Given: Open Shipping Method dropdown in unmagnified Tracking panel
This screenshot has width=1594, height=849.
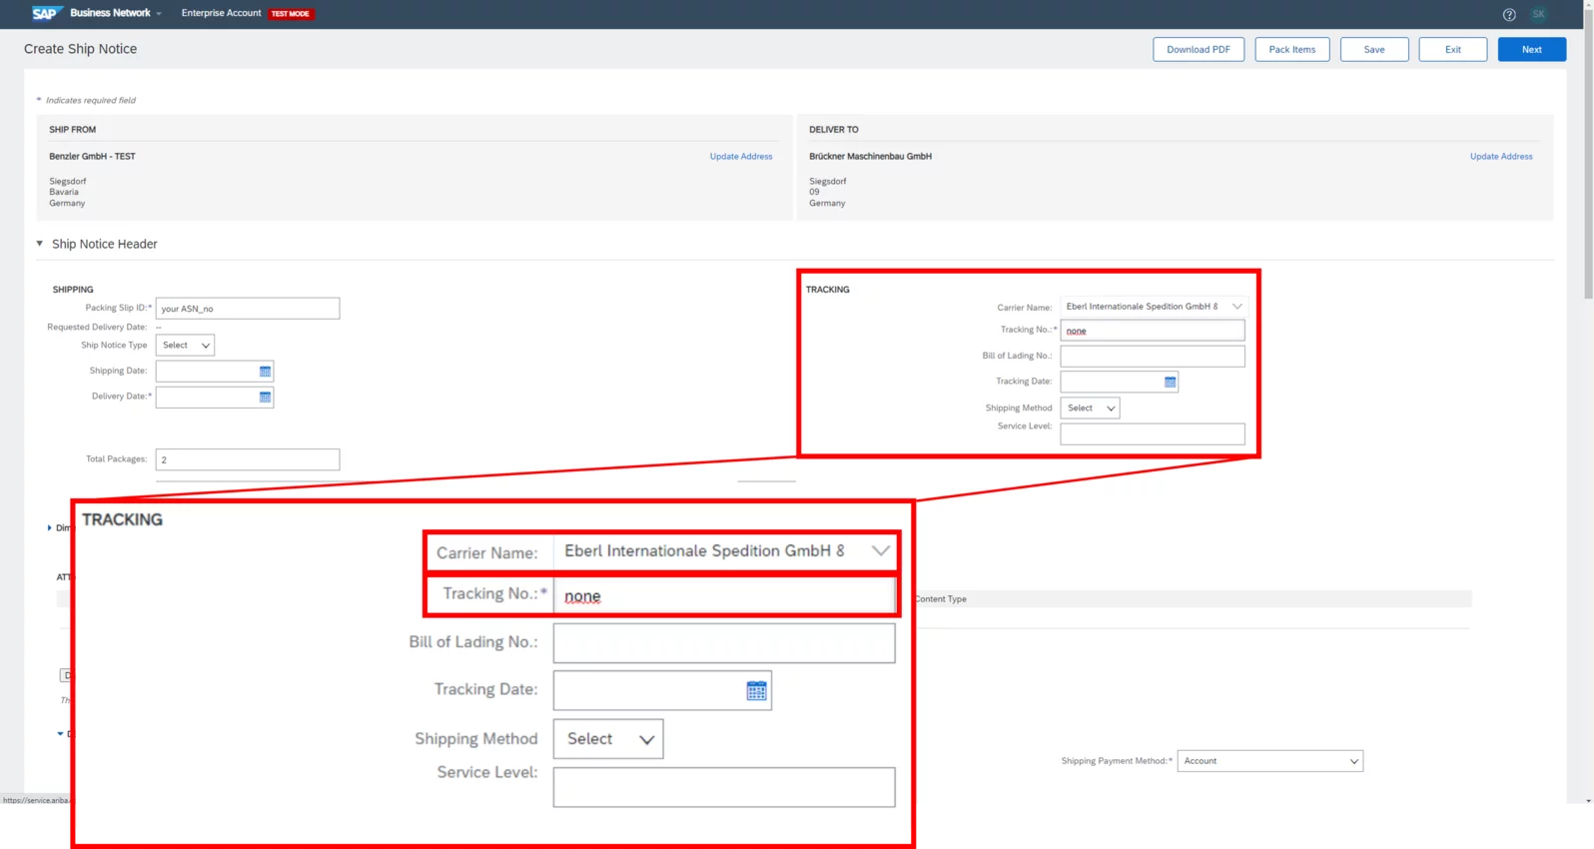Looking at the screenshot, I should (1090, 408).
